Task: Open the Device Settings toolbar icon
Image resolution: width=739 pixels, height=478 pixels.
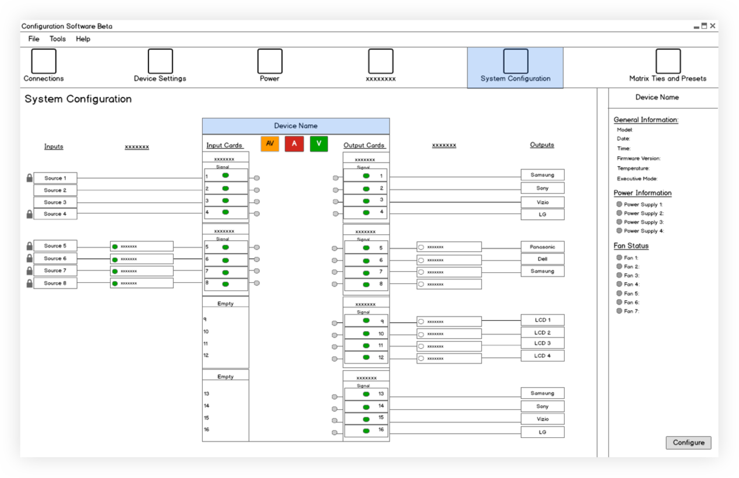Action: (160, 60)
